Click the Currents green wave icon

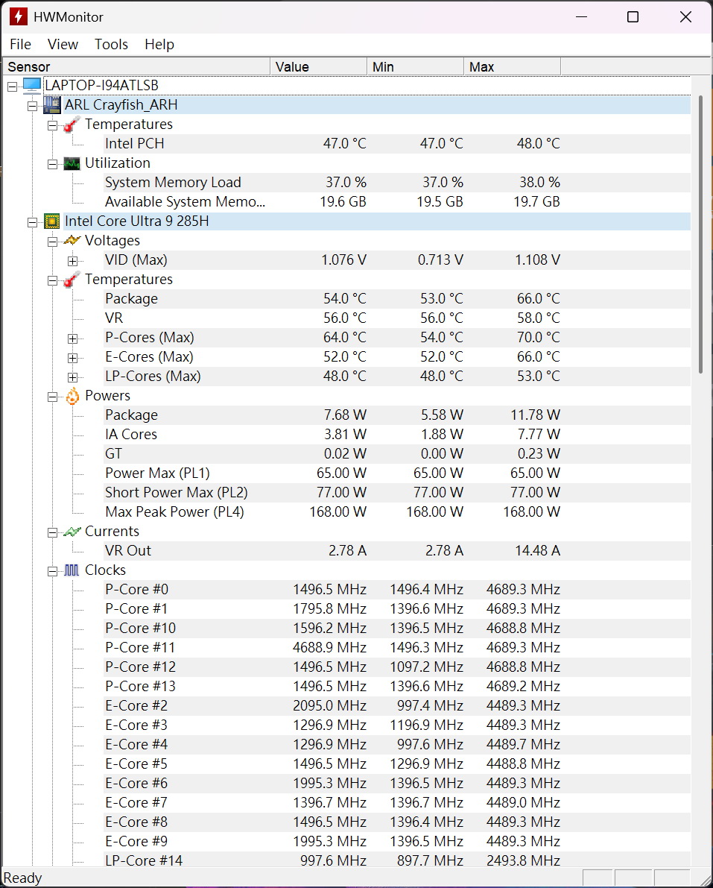72,531
